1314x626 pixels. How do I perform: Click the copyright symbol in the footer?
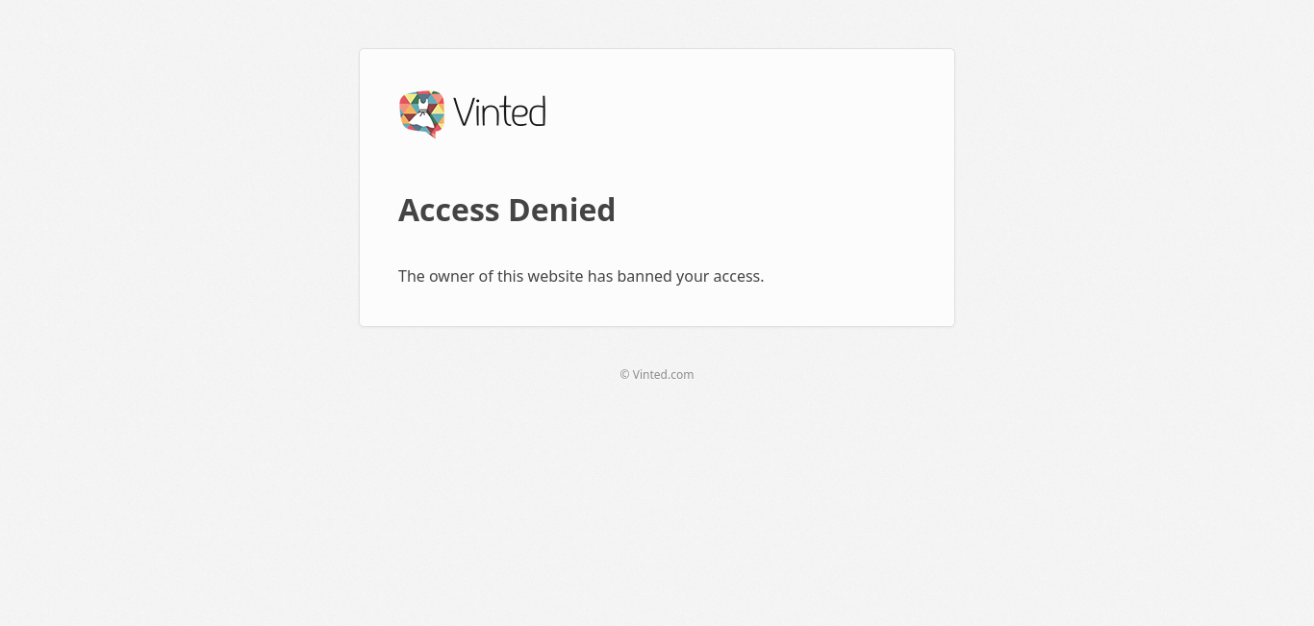624,375
